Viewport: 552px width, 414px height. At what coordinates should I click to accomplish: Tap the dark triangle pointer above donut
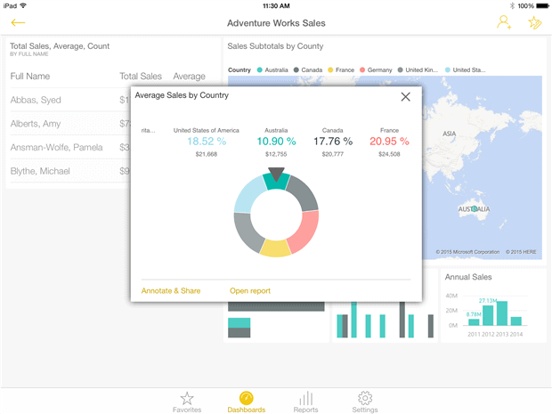click(x=276, y=174)
